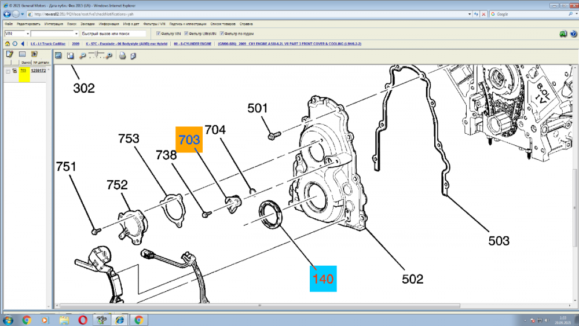The width and height of the screenshot is (579, 326).
Task: Open the Справка menu
Action: pyautogui.click(x=245, y=24)
